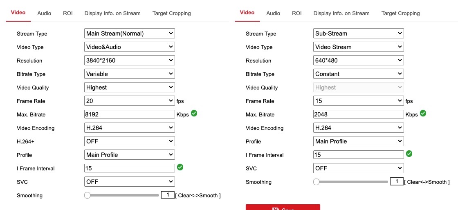Viewport: 458px width, 210px height.
Task: Click green checkmark beside 2048 Kbps bitrate
Action: [423, 113]
